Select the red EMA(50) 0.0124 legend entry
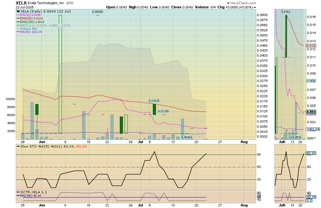The image size is (321, 208). click(x=30, y=18)
